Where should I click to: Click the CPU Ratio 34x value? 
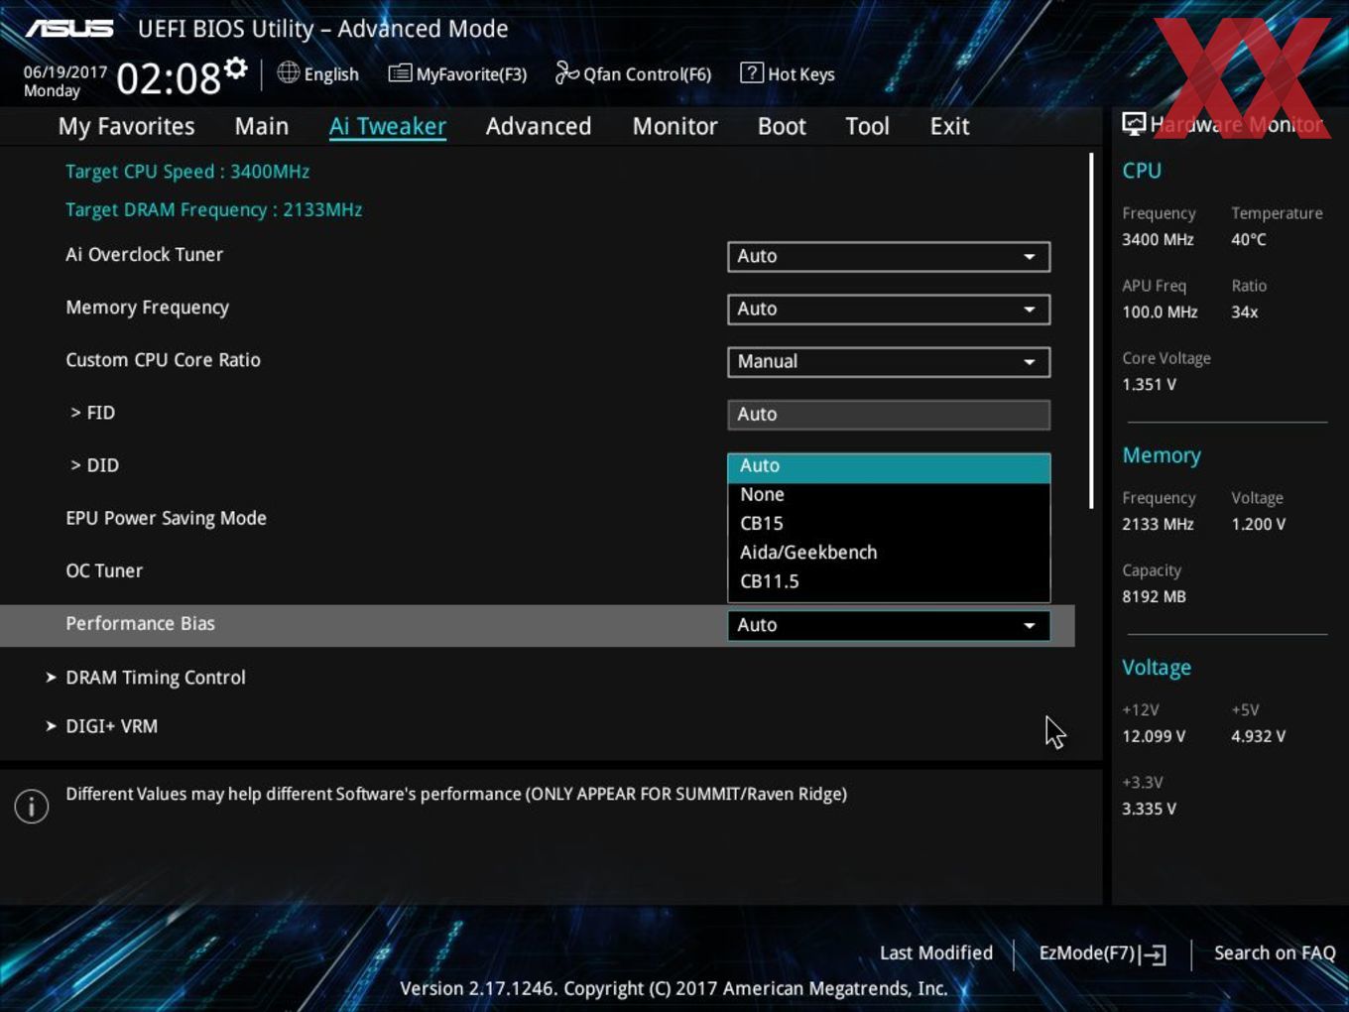click(1244, 312)
